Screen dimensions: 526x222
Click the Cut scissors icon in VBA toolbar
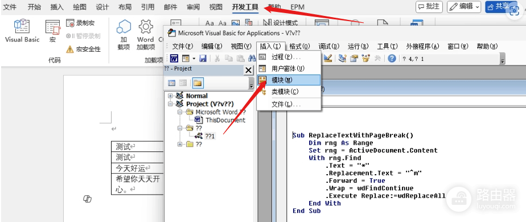click(x=217, y=59)
